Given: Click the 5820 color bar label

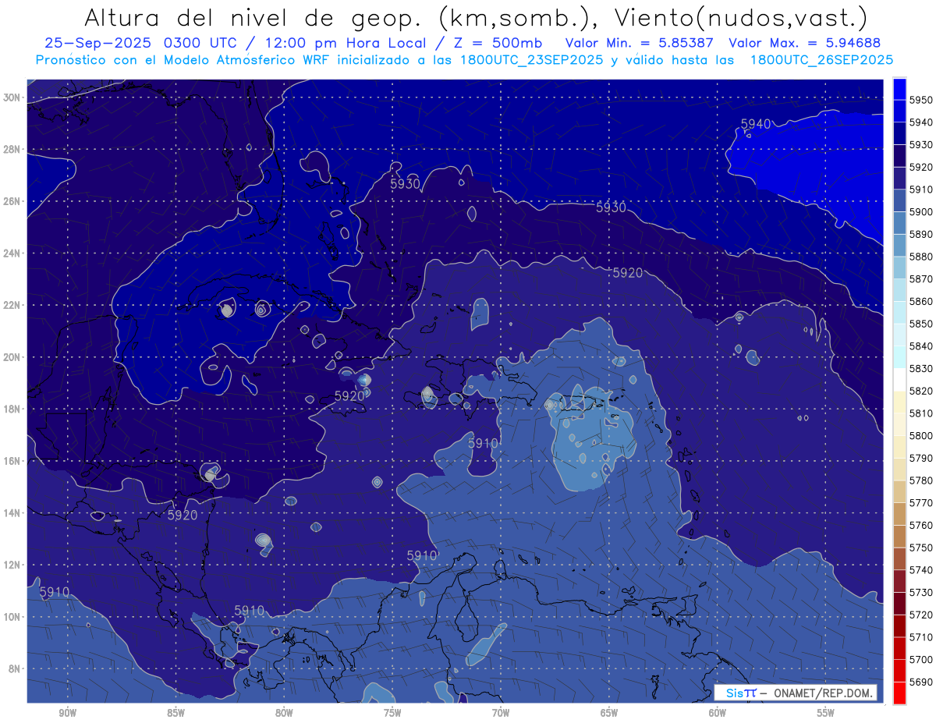Looking at the screenshot, I should pos(921,392).
